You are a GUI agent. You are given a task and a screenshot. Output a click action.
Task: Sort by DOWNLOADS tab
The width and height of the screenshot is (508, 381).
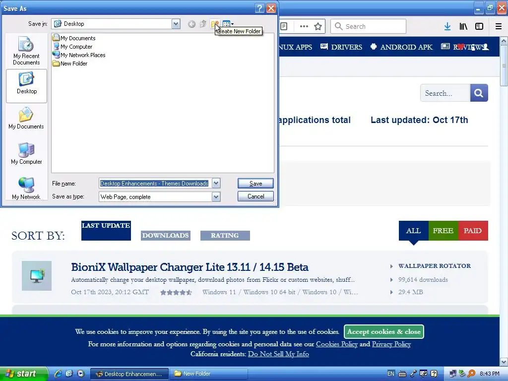click(x=166, y=236)
